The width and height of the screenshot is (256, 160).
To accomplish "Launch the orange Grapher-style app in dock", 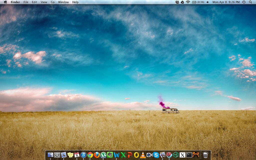I will coord(196,154).
